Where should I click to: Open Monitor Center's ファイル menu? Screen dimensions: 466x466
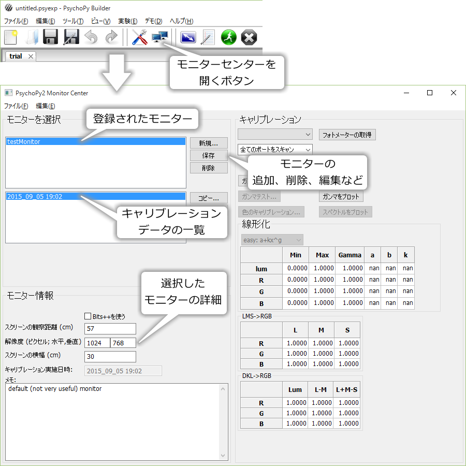tap(16, 106)
